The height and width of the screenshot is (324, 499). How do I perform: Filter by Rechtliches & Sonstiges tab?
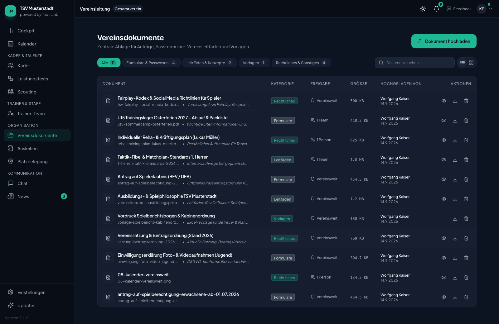tap(301, 63)
